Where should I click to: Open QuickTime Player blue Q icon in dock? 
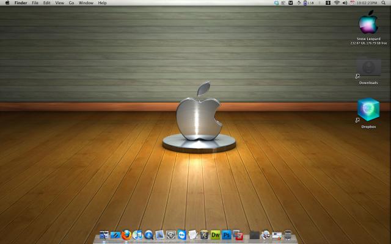(148, 235)
